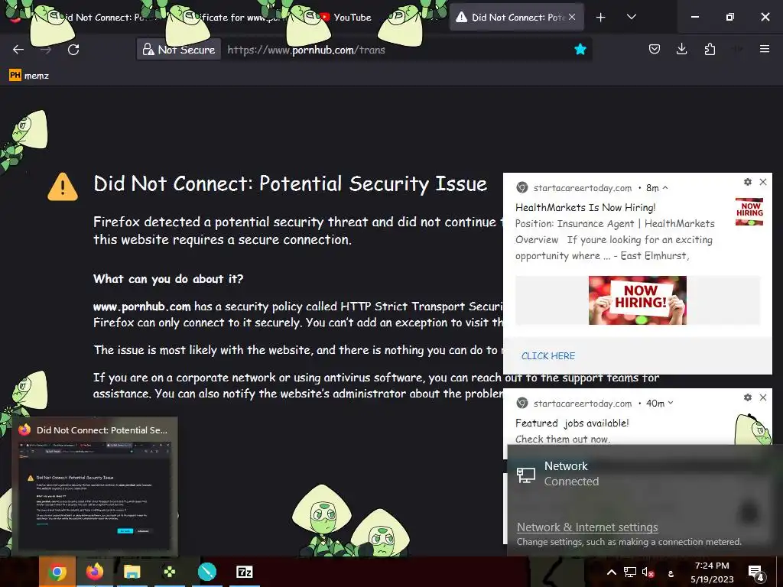Image resolution: width=783 pixels, height=587 pixels.
Task: Open Chrome from the taskbar
Action: point(57,572)
